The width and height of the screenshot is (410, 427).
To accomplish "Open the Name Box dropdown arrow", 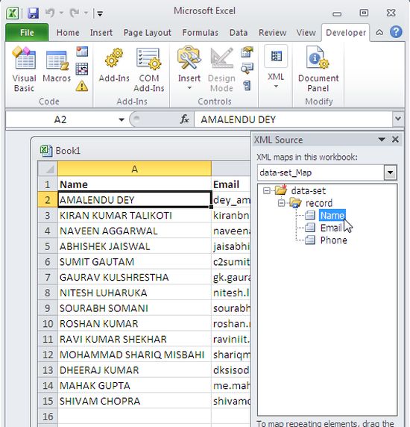I will pos(122,119).
